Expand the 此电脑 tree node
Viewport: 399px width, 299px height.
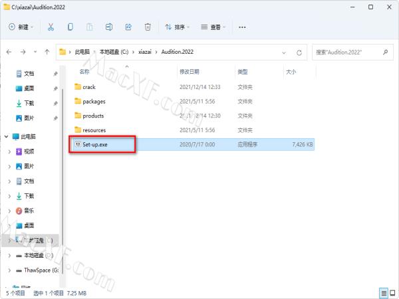(x=7, y=136)
